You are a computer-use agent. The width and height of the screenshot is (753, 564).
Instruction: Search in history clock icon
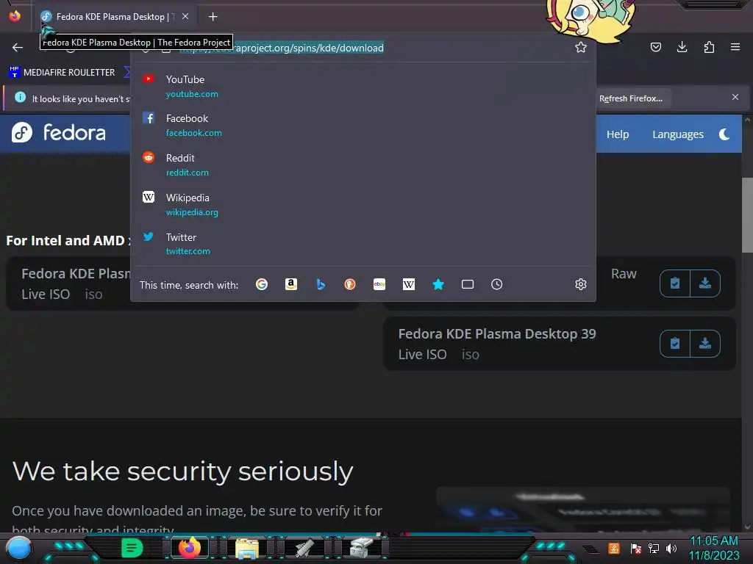point(497,284)
